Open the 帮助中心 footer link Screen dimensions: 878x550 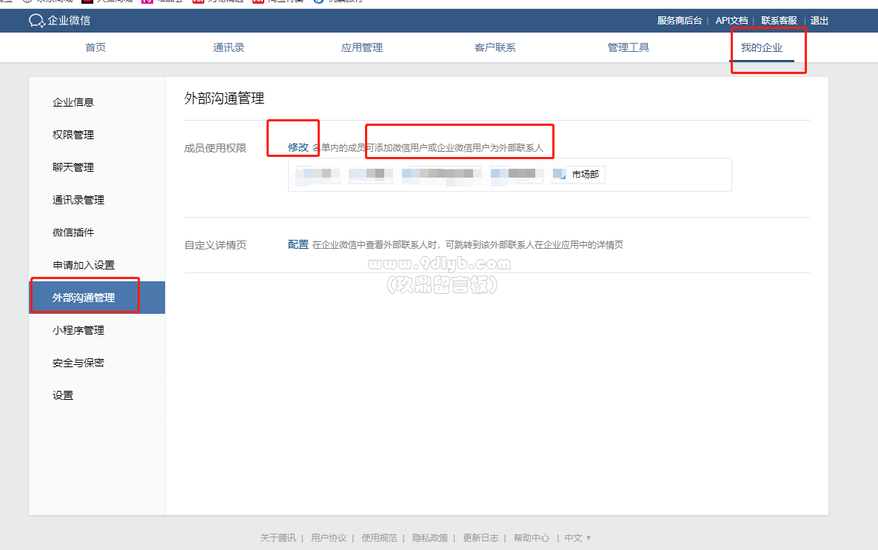click(x=532, y=537)
